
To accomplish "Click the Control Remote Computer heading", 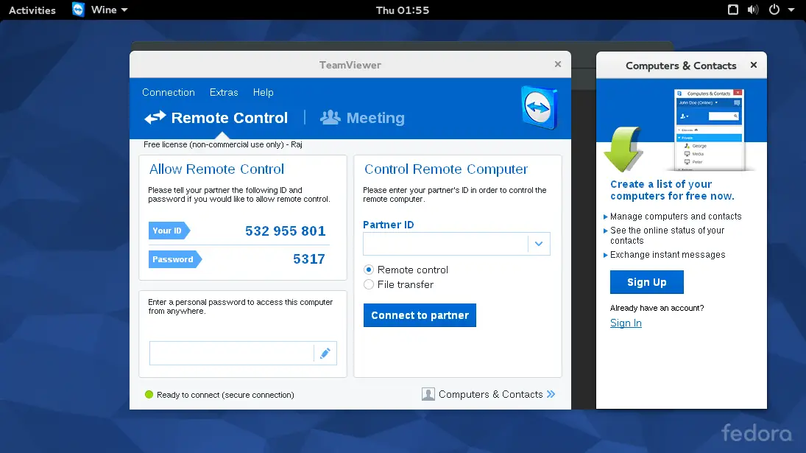I will [x=446, y=169].
